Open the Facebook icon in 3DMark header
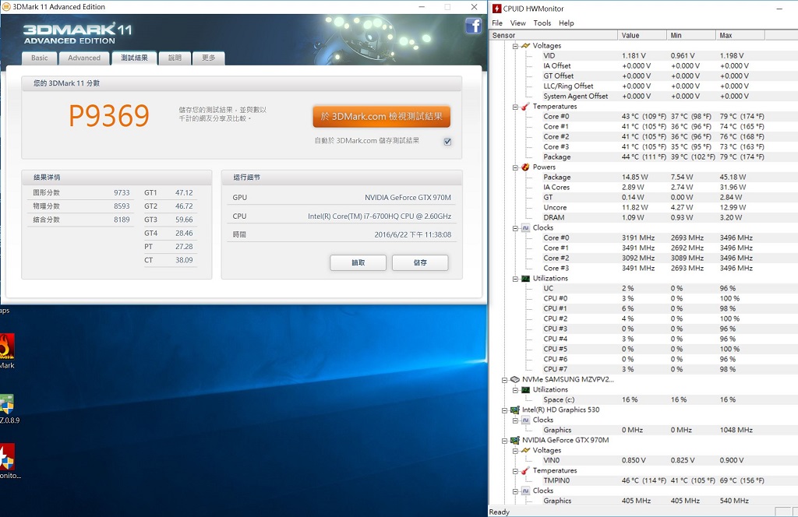The width and height of the screenshot is (798, 517). click(x=473, y=26)
